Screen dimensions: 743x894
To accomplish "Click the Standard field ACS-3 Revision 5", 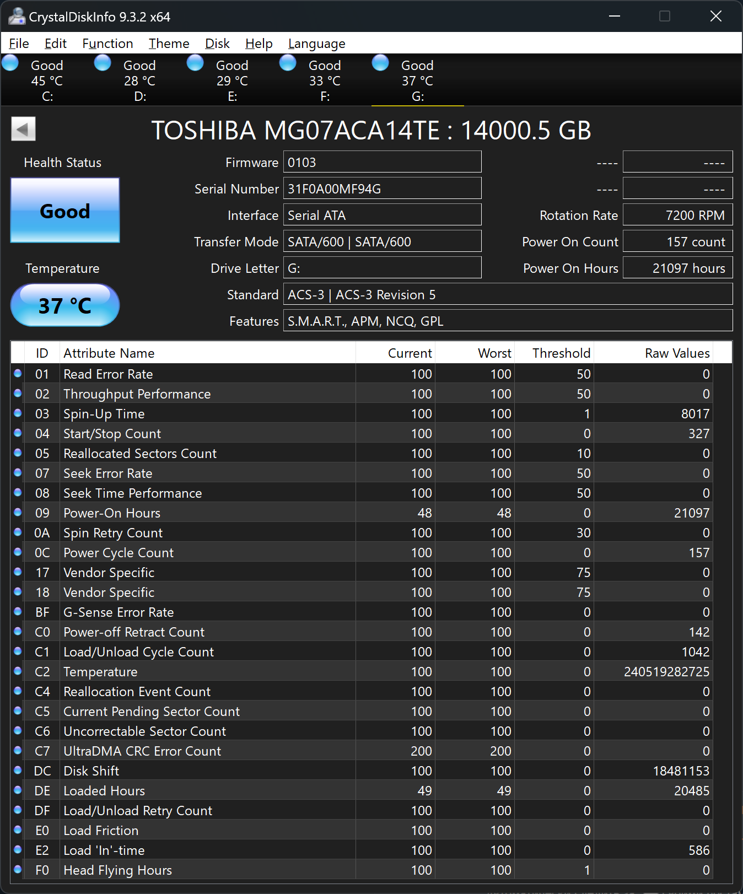I will [x=508, y=294].
